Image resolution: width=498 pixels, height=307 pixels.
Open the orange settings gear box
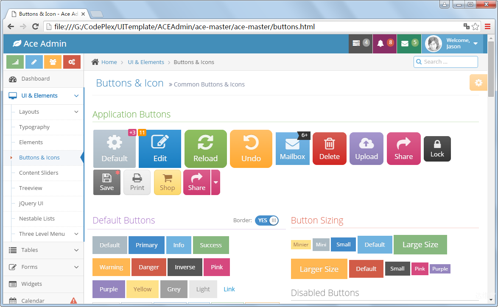478,83
